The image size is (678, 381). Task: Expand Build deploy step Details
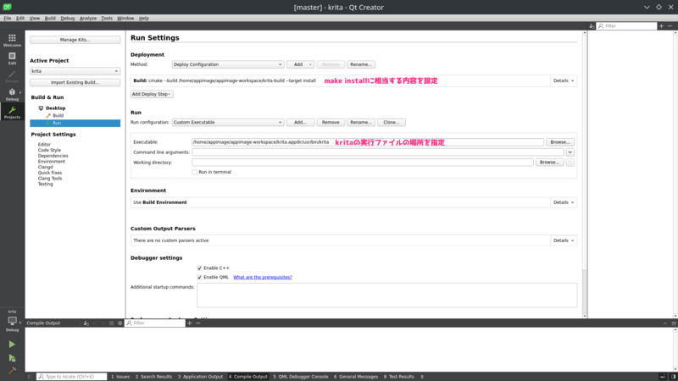click(x=564, y=80)
